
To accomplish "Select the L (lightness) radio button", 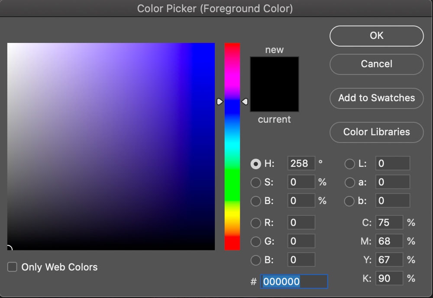I will click(x=349, y=164).
